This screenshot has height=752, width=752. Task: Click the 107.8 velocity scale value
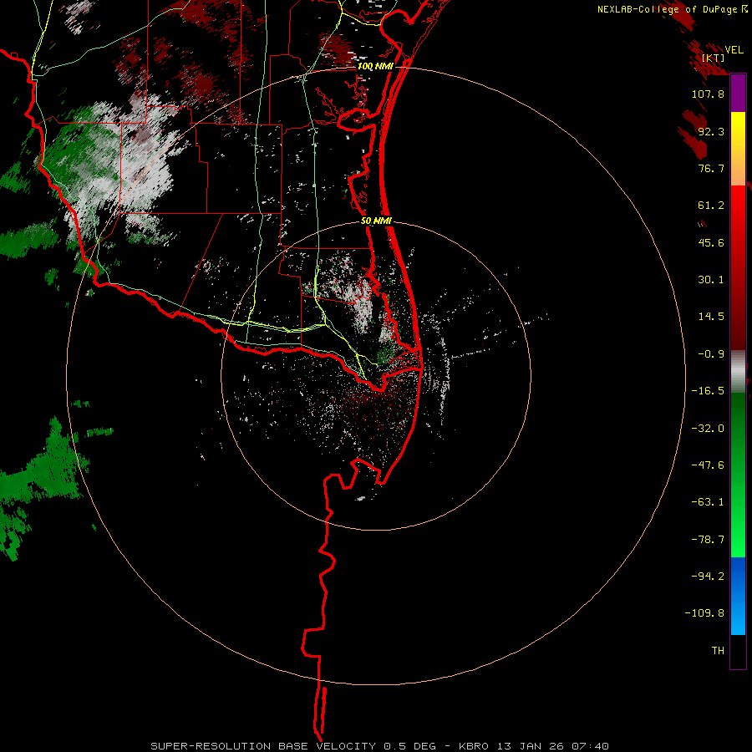point(708,94)
